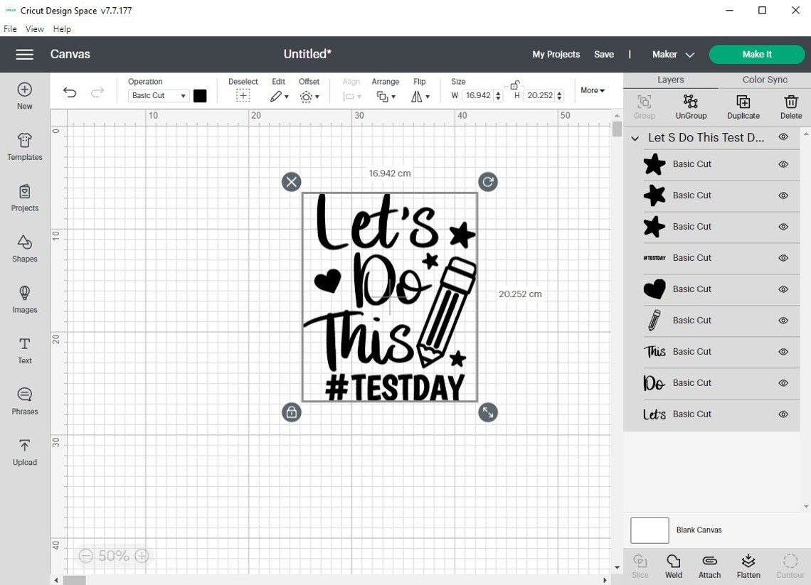The height and width of the screenshot is (585, 811).
Task: Attach the selected layers
Action: point(709,565)
